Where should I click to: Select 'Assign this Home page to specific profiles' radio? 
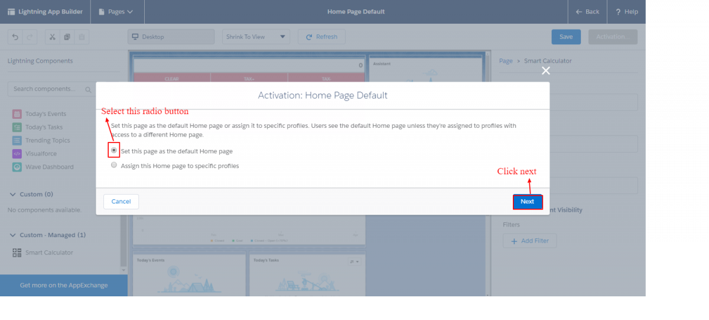point(114,166)
